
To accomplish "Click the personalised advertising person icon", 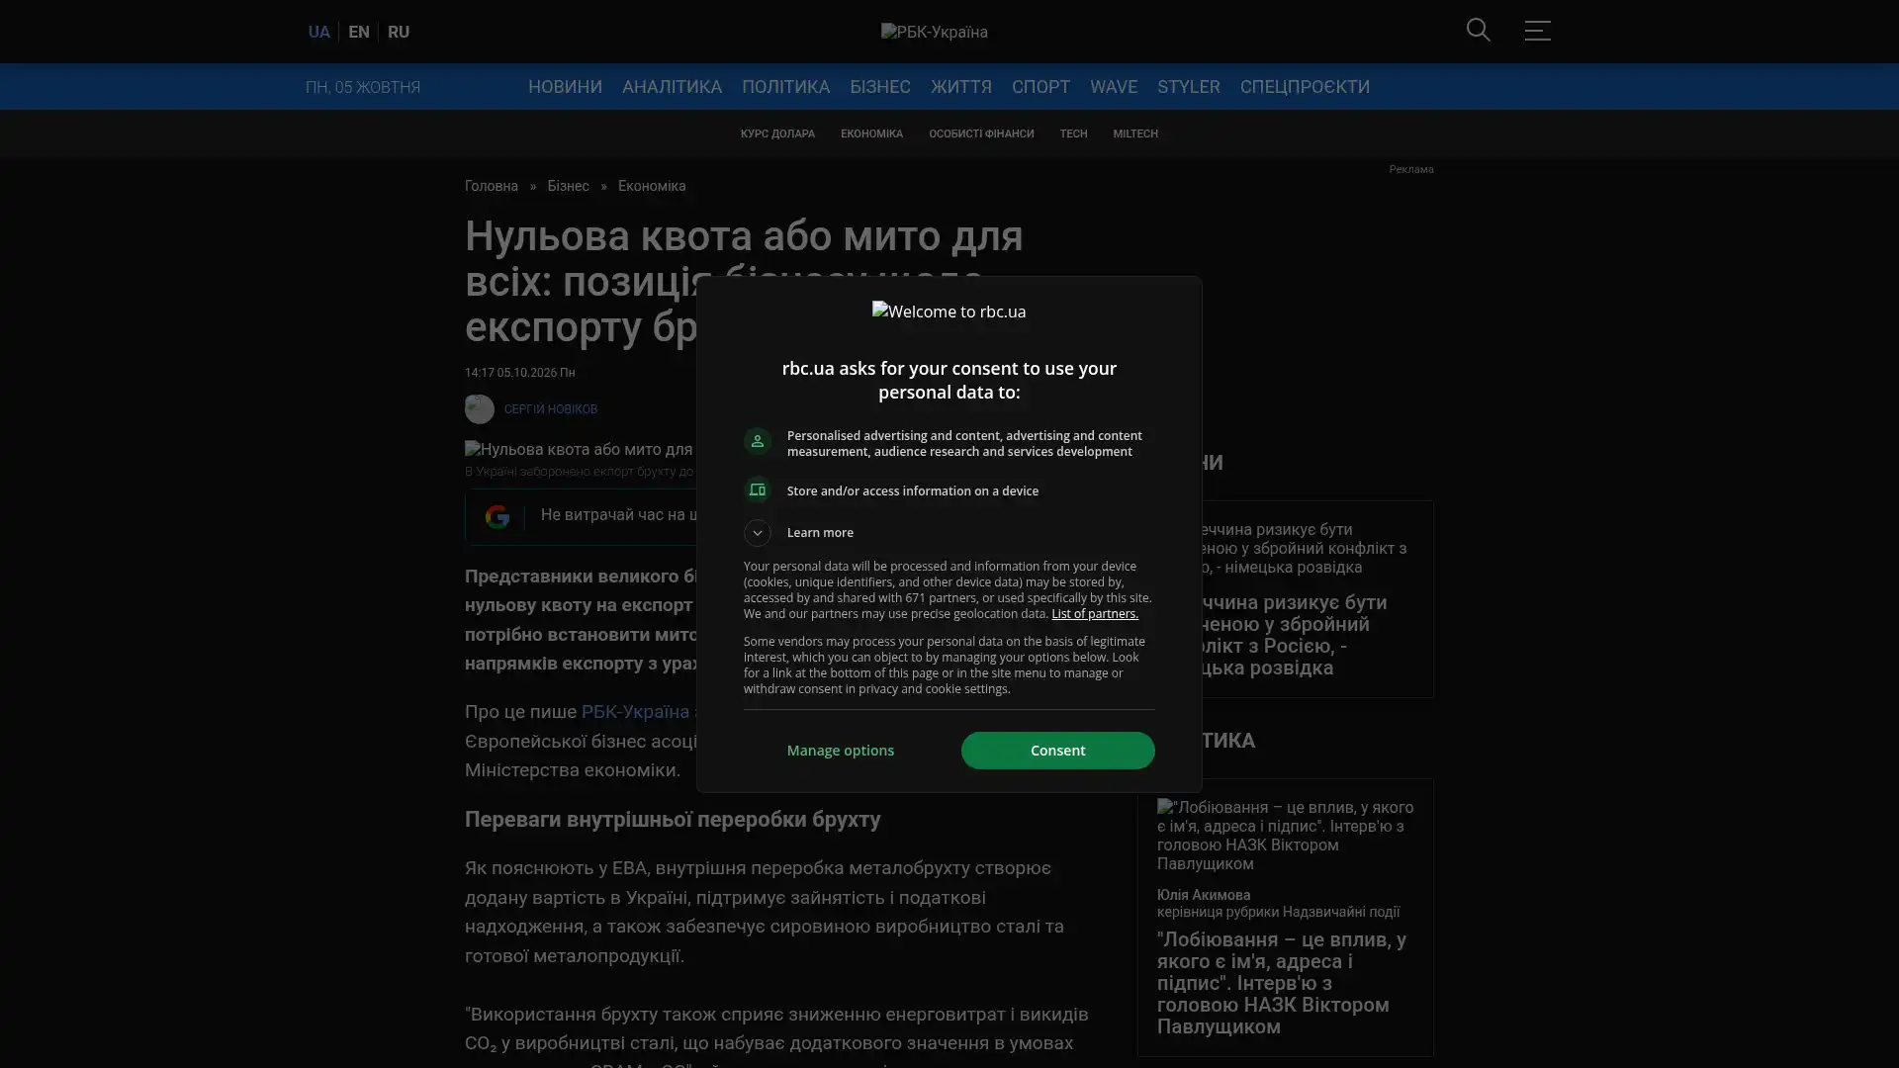I will 757,441.
